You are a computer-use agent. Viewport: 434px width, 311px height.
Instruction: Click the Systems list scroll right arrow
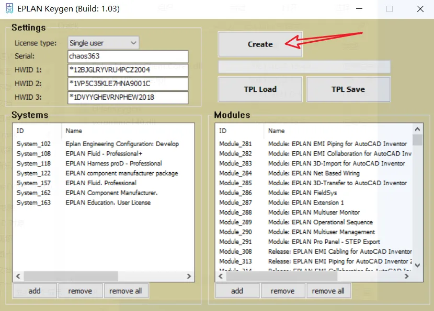[x=189, y=276]
